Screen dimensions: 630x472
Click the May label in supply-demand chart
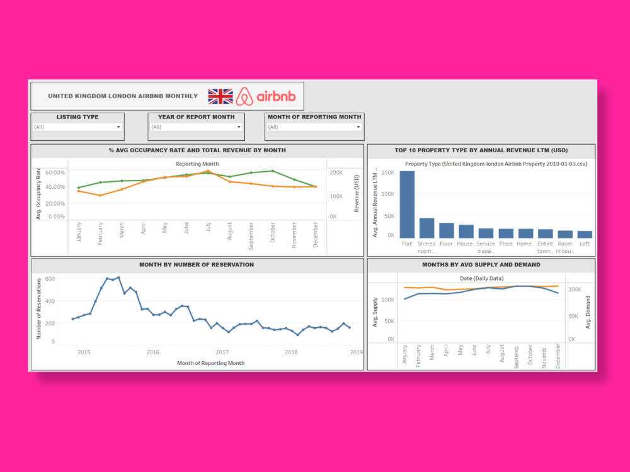(460, 350)
